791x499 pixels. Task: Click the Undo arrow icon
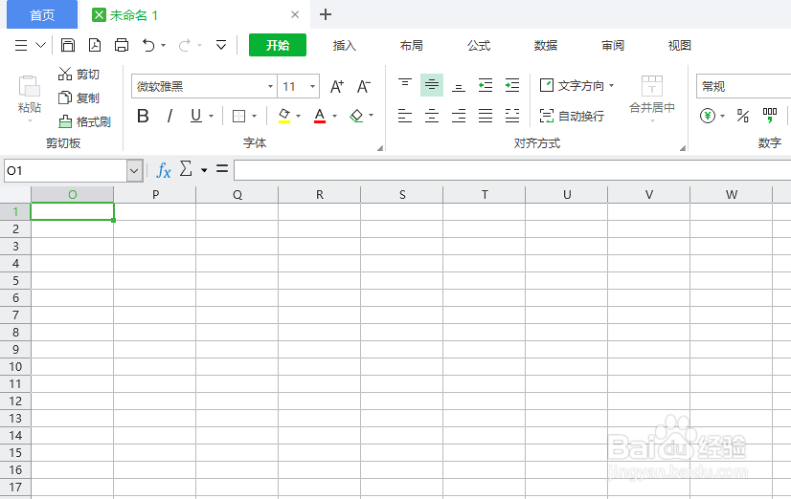point(148,45)
